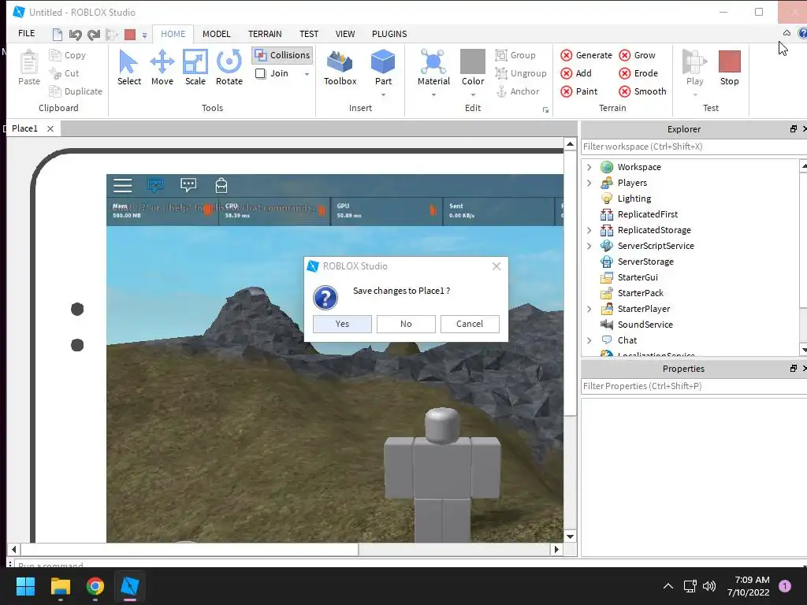Choose the Erode terrain tool

pyautogui.click(x=638, y=73)
